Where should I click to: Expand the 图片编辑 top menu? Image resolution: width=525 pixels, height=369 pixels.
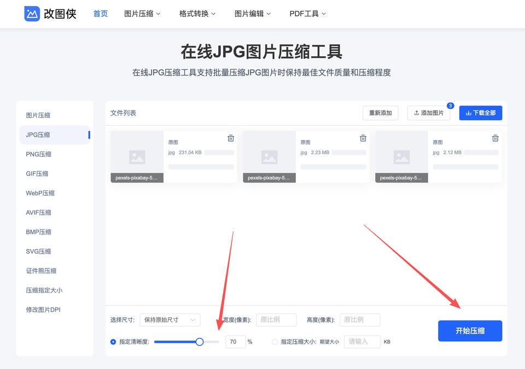tap(253, 14)
